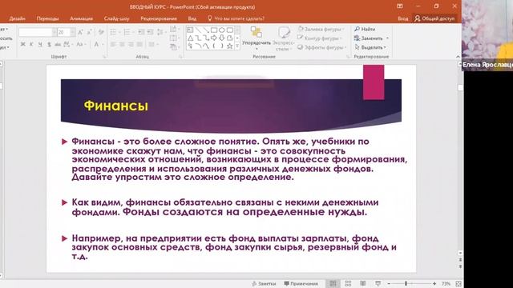Center the text in the paragraph
The height and width of the screenshot is (288, 513).
coord(122,44)
